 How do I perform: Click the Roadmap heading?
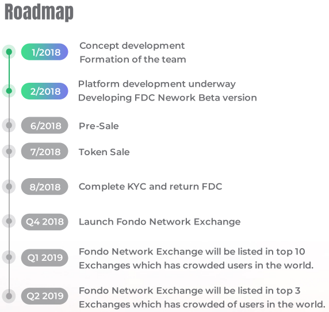pyautogui.click(x=39, y=13)
